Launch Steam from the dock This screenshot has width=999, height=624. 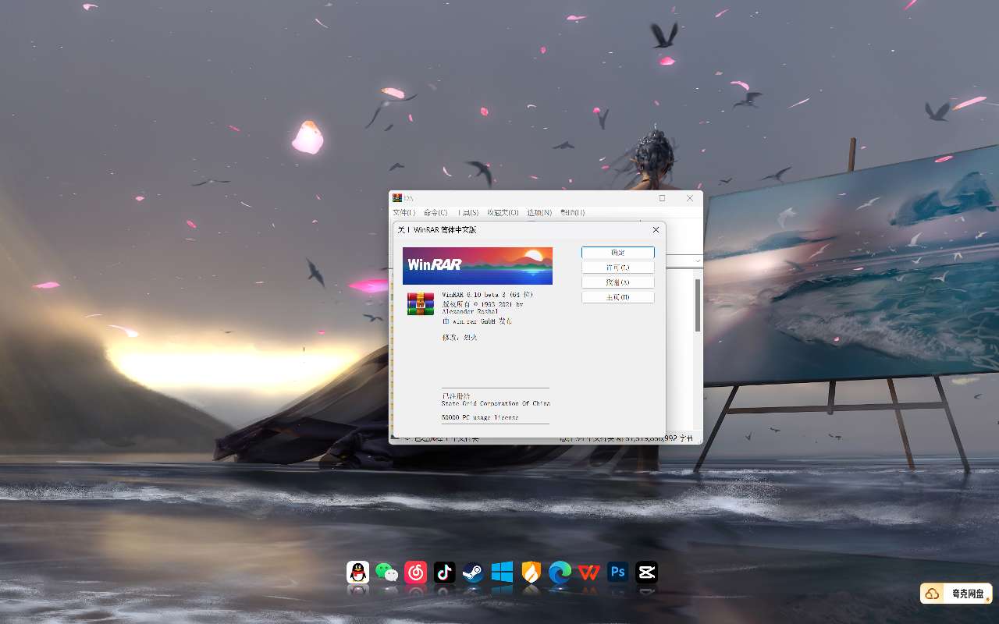point(473,573)
